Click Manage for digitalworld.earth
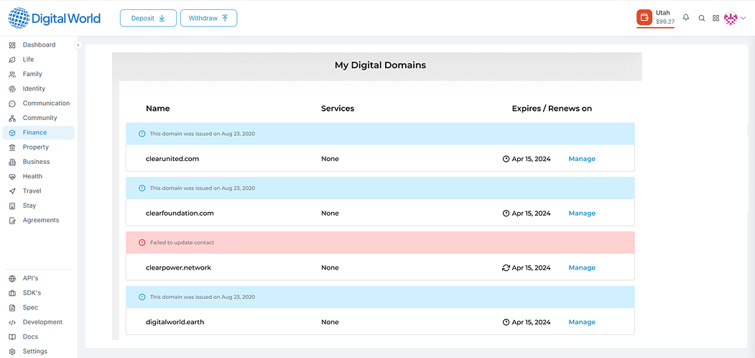The height and width of the screenshot is (358, 755). click(x=582, y=322)
